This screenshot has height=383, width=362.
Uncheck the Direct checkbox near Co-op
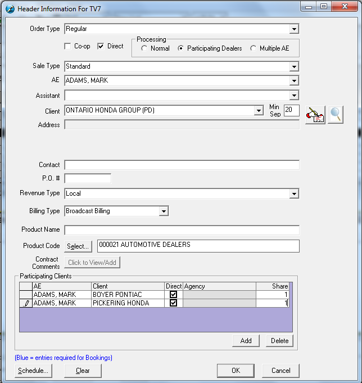point(101,46)
